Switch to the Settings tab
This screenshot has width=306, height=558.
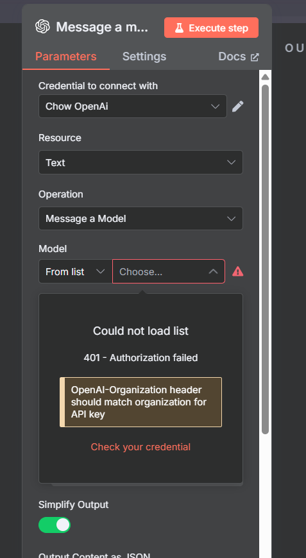tap(144, 56)
